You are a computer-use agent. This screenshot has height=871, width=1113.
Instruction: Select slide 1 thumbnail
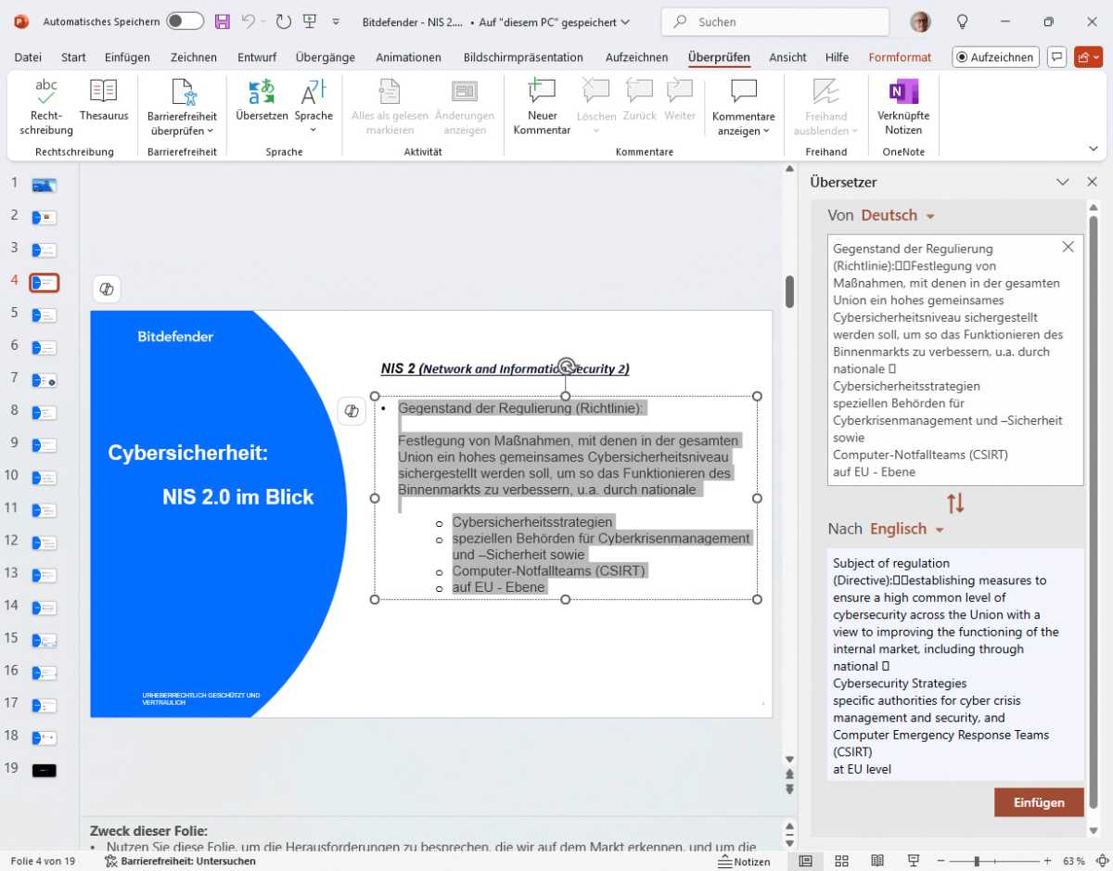pos(44,186)
